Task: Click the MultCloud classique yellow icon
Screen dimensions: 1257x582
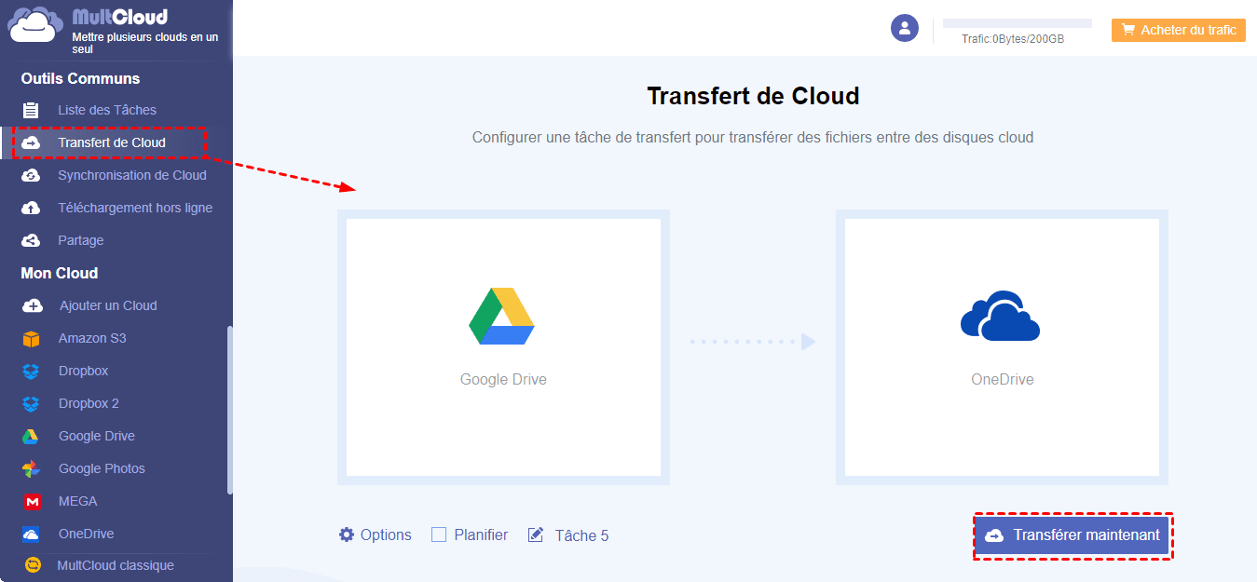Action: click(34, 565)
